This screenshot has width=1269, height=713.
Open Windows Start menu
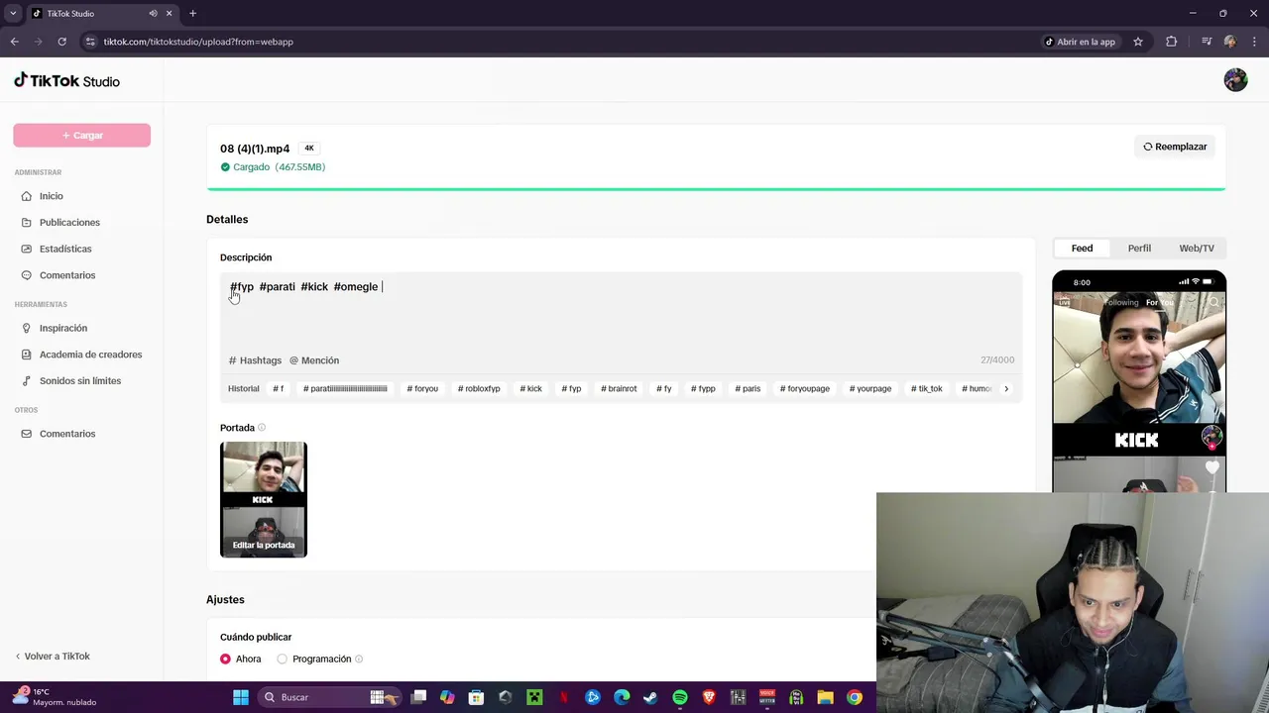click(x=241, y=697)
